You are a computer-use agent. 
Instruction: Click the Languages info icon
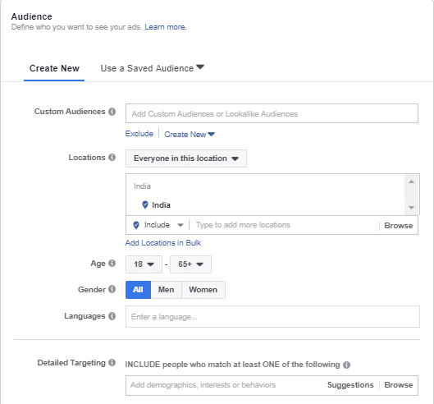112,316
